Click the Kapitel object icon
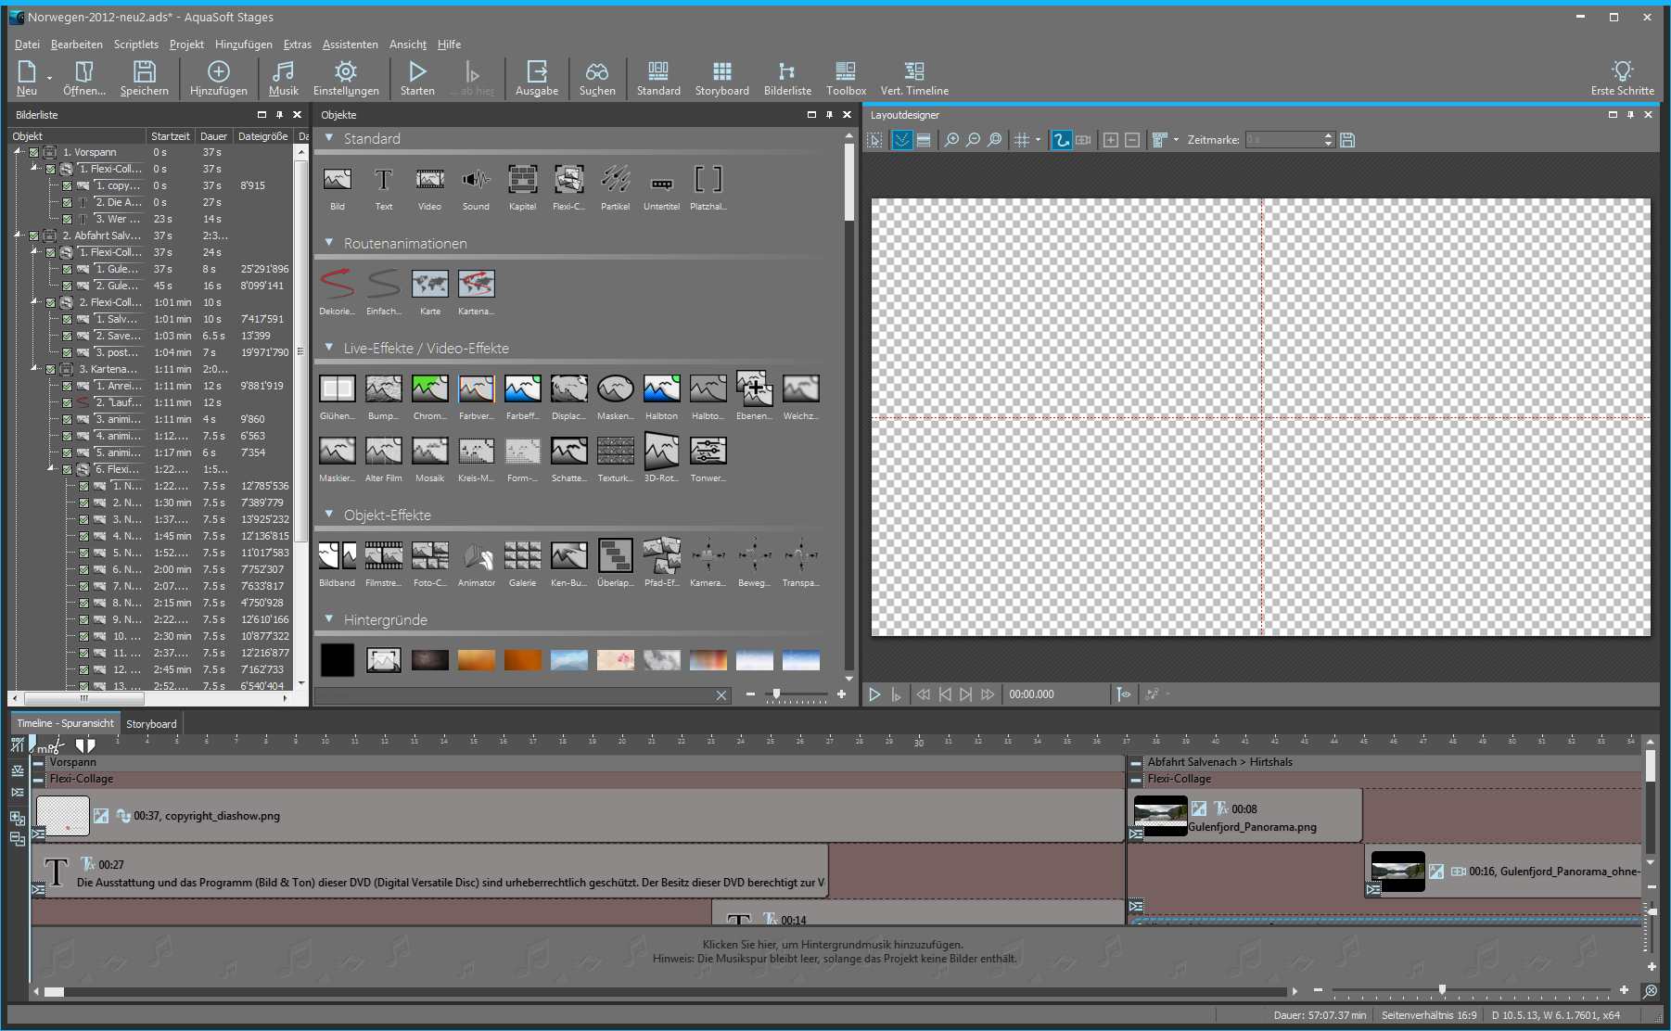 (522, 180)
